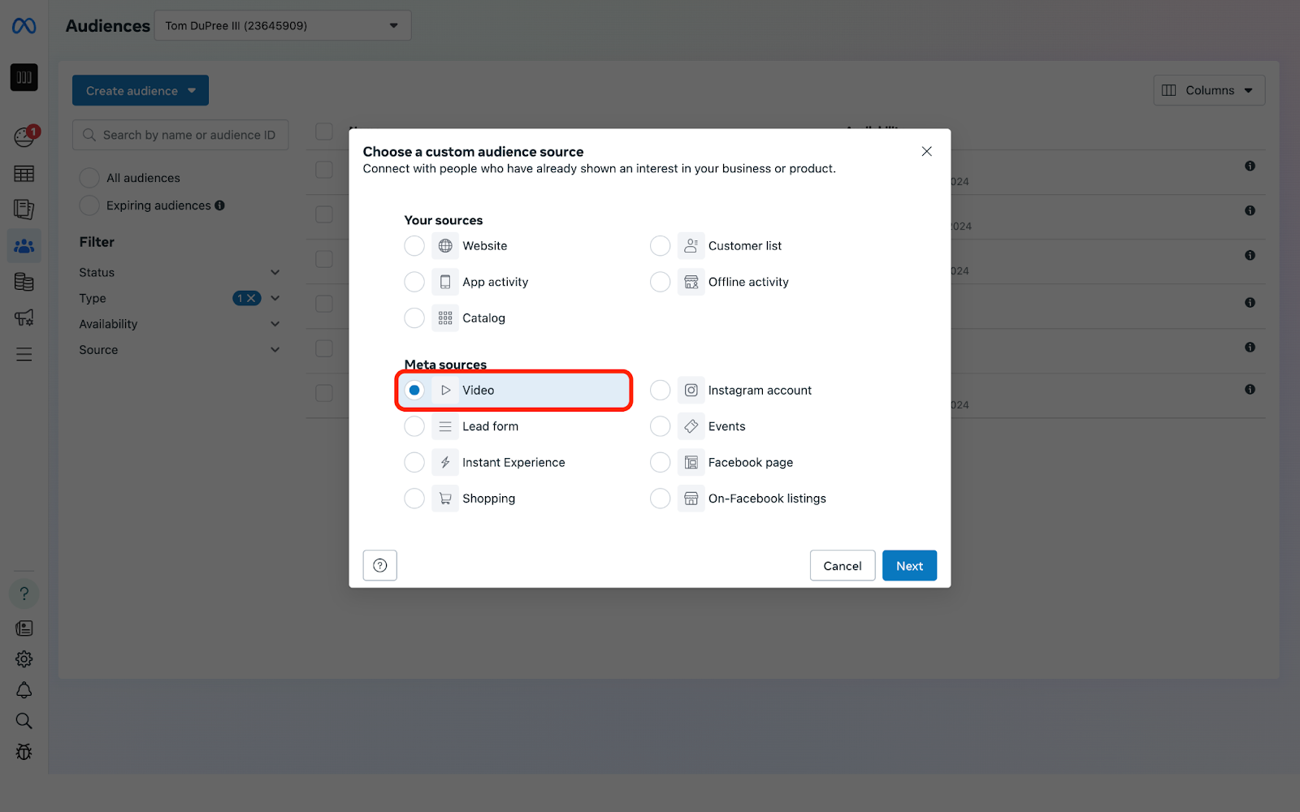This screenshot has width=1300, height=812.
Task: Open the stacked pages sidebar icon
Action: pyautogui.click(x=24, y=209)
